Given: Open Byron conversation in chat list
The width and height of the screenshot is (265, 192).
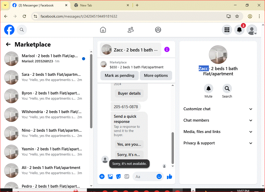Looking at the screenshot, I should tap(45, 96).
